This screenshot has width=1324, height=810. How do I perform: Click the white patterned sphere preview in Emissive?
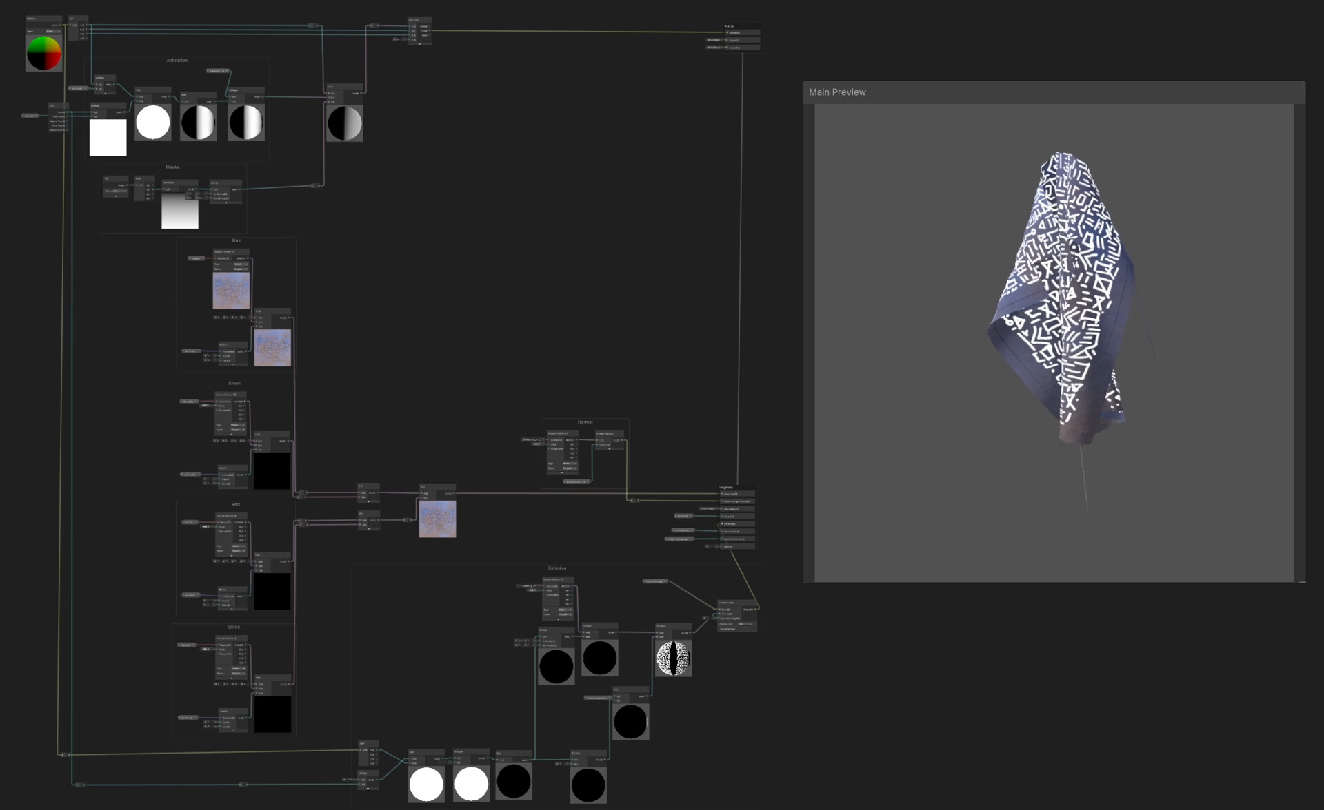[673, 658]
